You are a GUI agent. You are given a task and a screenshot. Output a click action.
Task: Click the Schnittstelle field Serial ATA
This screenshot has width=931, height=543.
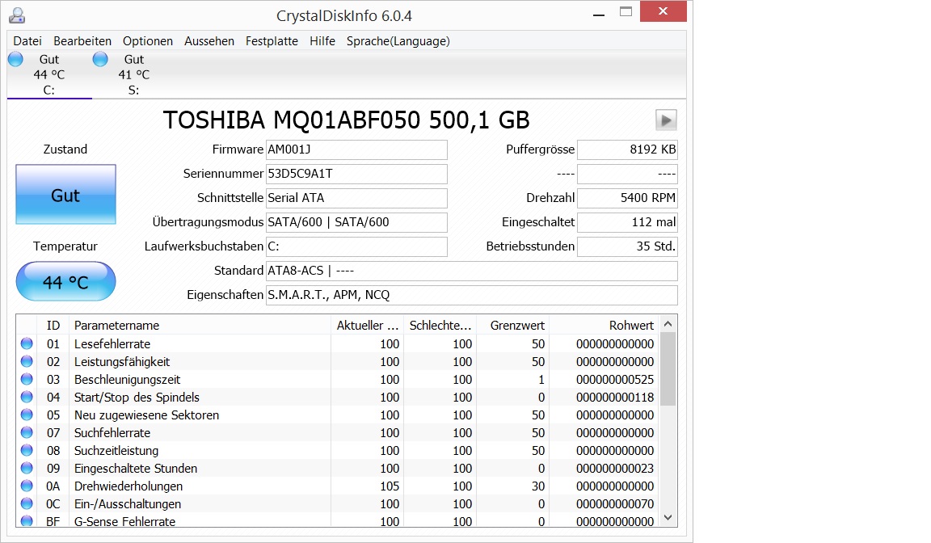pyautogui.click(x=356, y=198)
